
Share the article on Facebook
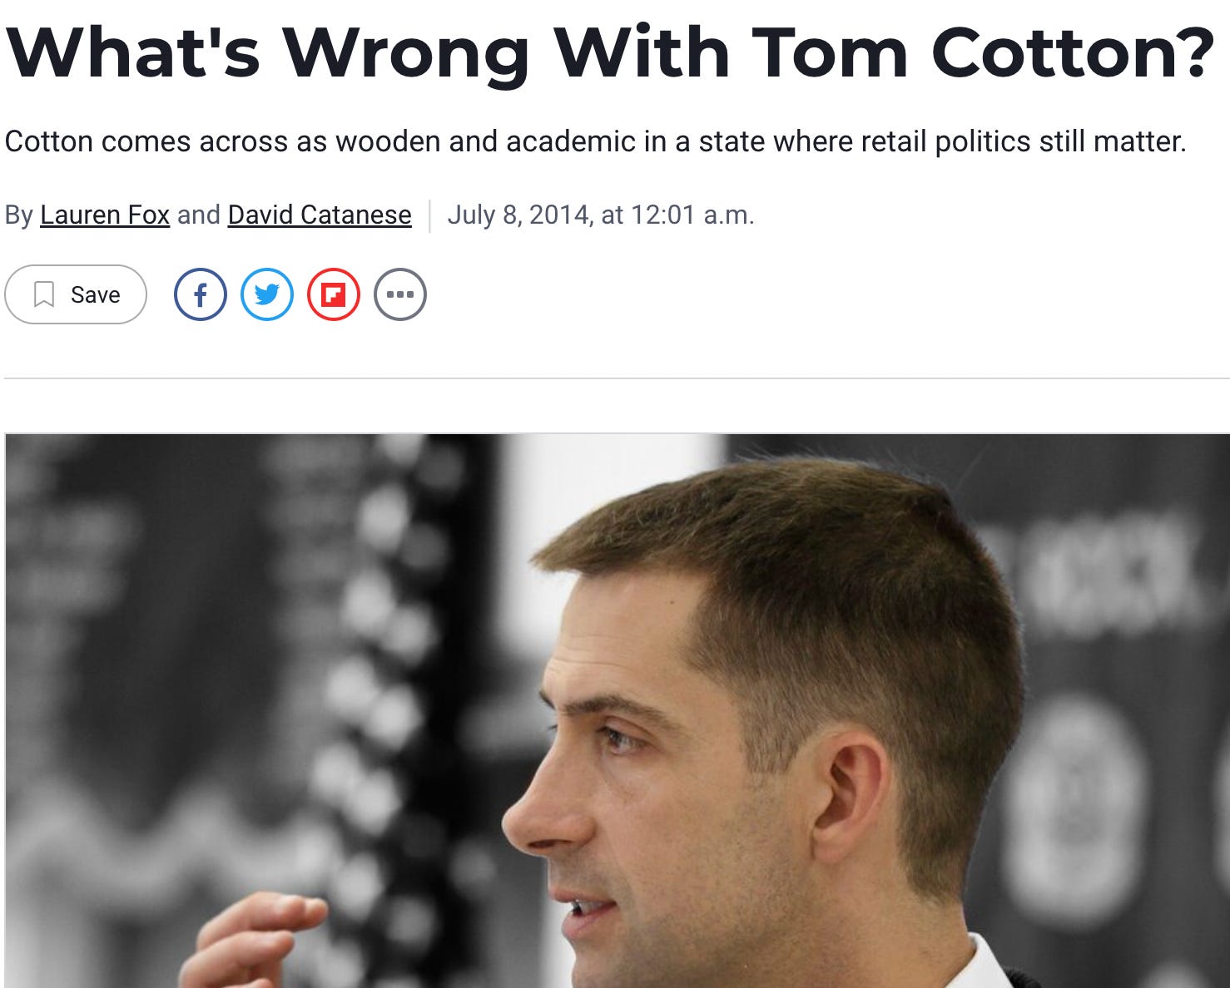pyautogui.click(x=200, y=294)
